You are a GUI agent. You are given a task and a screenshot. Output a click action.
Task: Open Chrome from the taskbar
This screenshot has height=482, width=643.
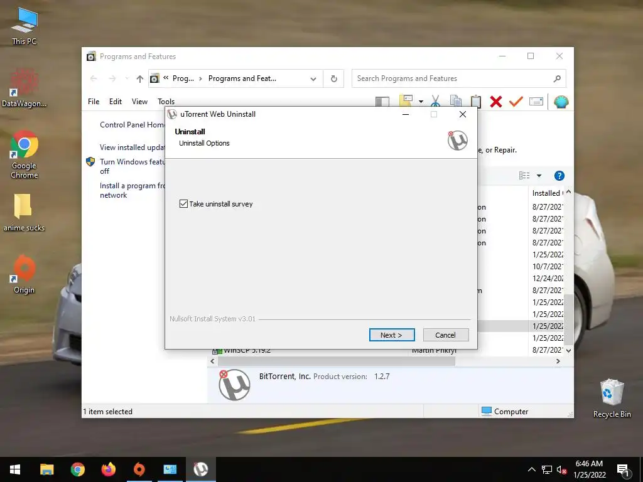point(77,469)
